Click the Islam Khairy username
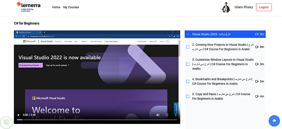This screenshot has height=129, width=282. point(244,7)
